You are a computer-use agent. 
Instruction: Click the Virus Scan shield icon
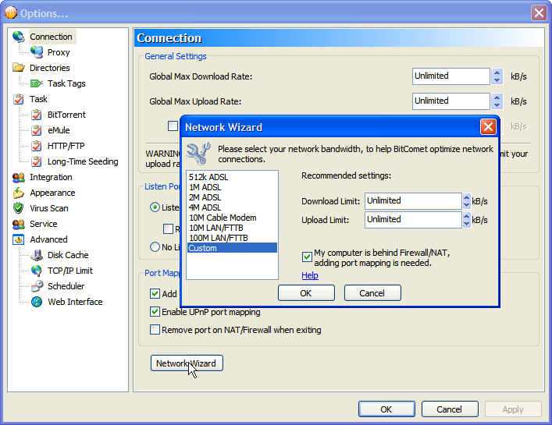[18, 208]
